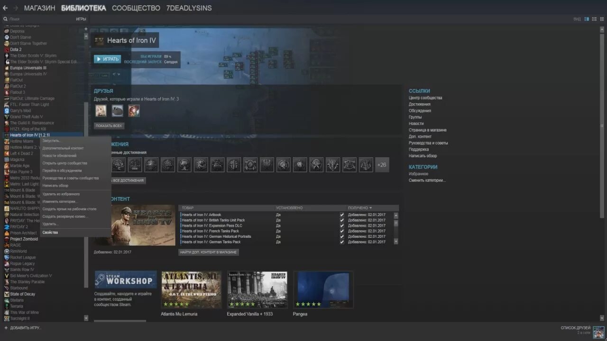Select detailed library view icon
Image resolution: width=607 pixels, height=341 pixels.
(x=587, y=19)
